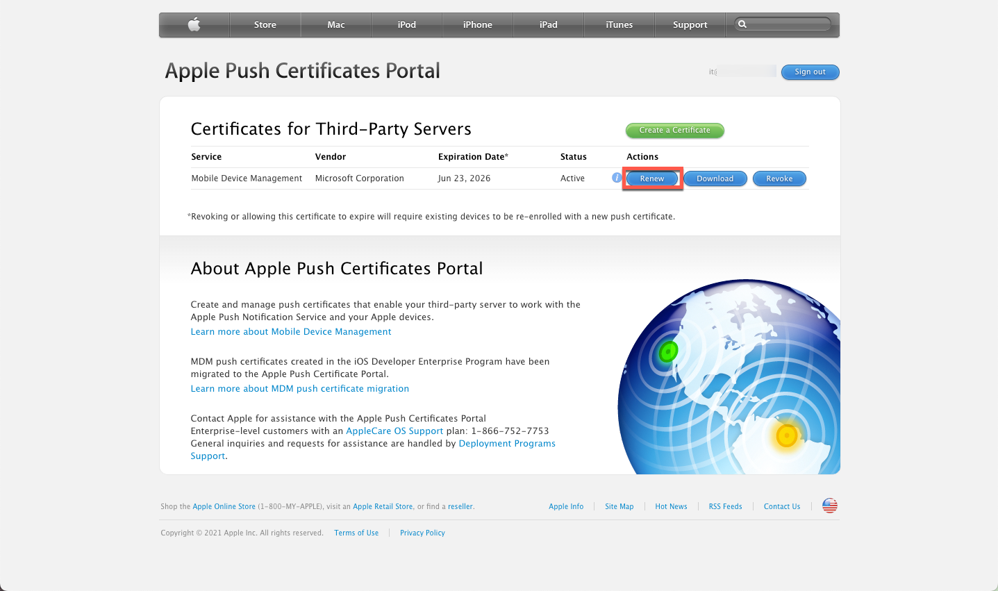Click the magnifying glass search icon
The height and width of the screenshot is (591, 998).
pyautogui.click(x=742, y=24)
